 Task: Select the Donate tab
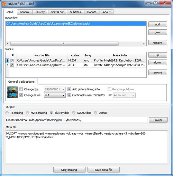(92, 12)
